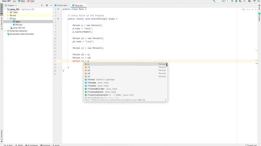Click the run gutter icon beside main method
Image resolution: width=261 pixels, height=146 pixels.
click(58, 19)
